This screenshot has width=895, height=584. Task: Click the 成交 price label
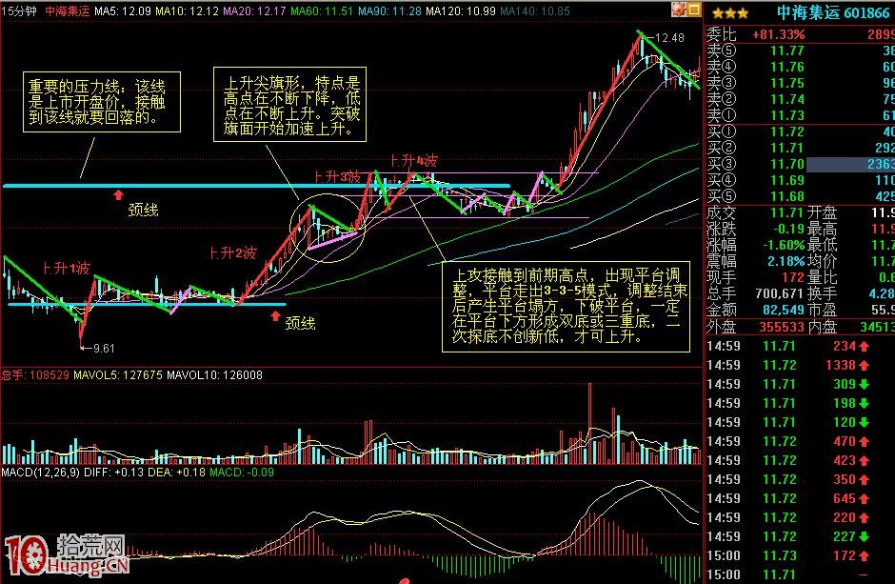(722, 213)
